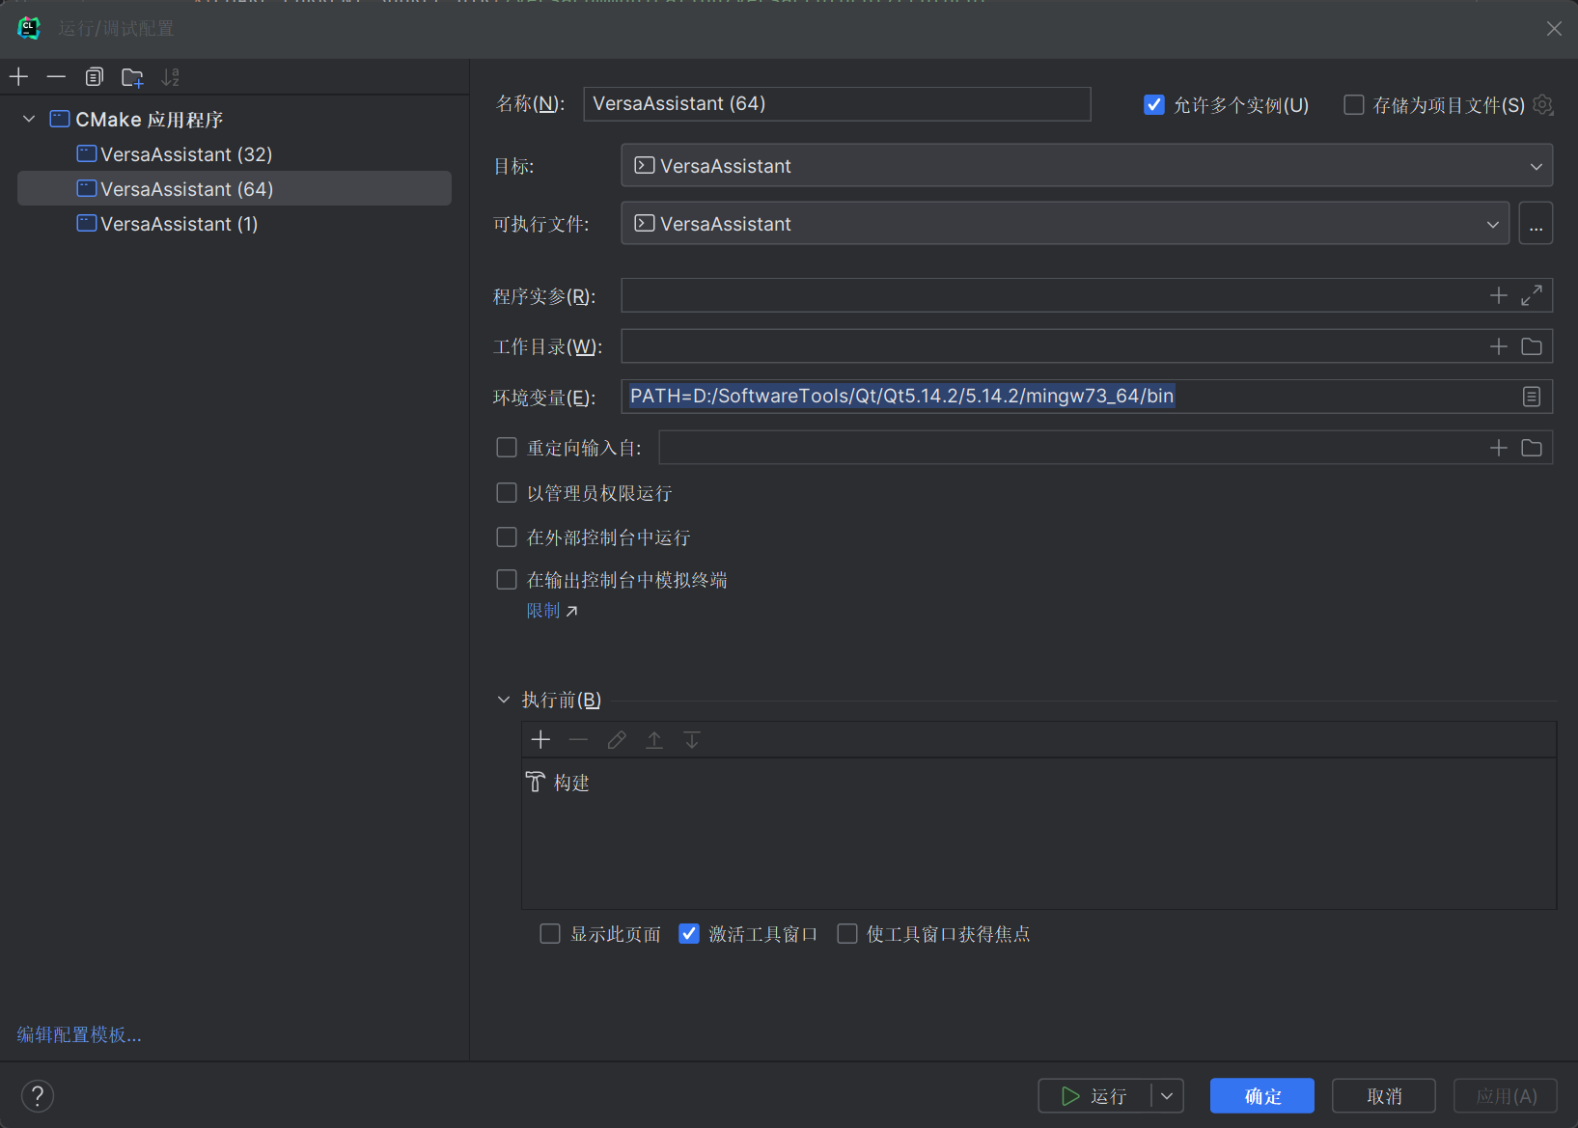Open the 运行 button dropdown arrow
The width and height of the screenshot is (1578, 1128).
[x=1167, y=1096]
